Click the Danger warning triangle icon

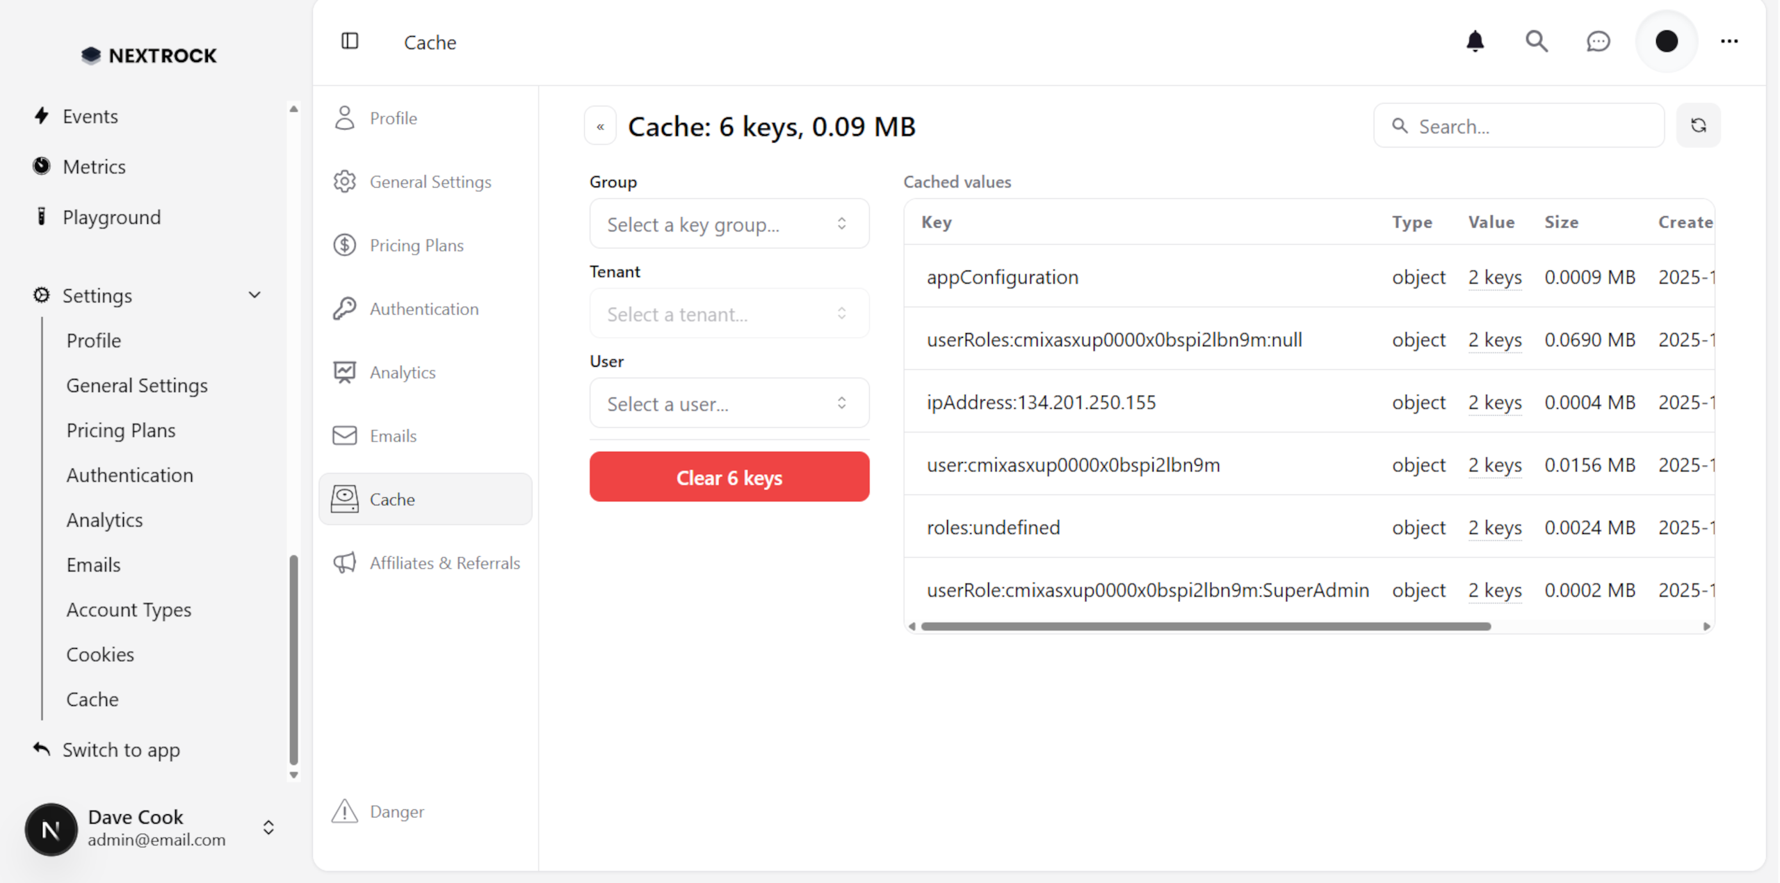[345, 811]
